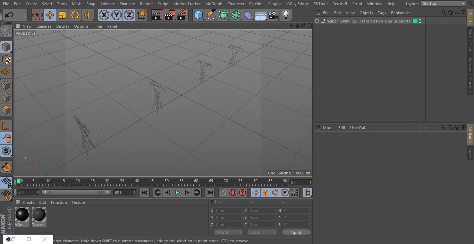This screenshot has width=474, height=244.
Task: Go to end of animation
Action: (210, 192)
